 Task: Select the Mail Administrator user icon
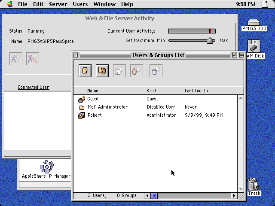click(82, 107)
